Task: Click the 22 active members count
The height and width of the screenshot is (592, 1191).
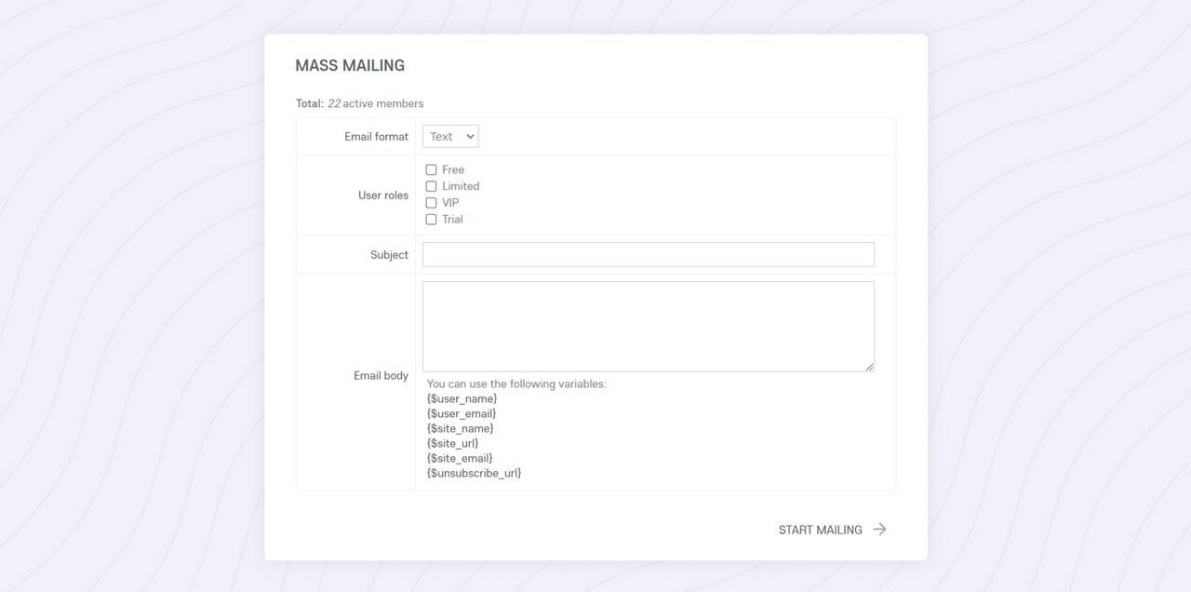Action: click(x=376, y=103)
